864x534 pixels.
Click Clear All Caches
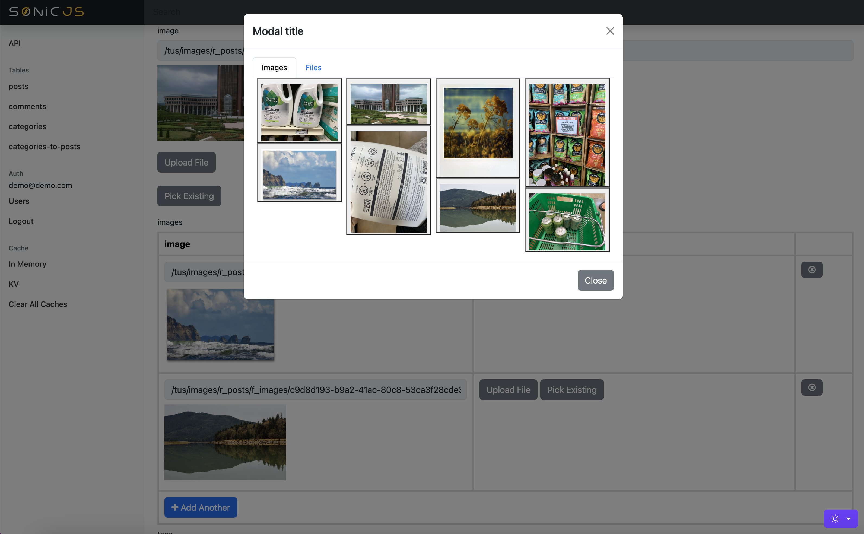38,304
